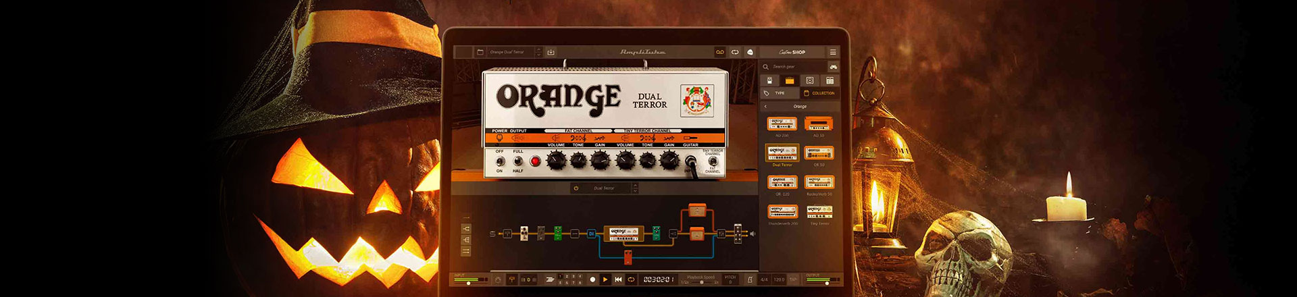1297x297 pixels.
Task: Toggle the loop playback button
Action: [x=631, y=279]
